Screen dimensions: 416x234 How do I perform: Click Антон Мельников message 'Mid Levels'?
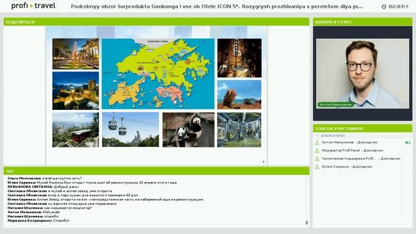[34, 213]
